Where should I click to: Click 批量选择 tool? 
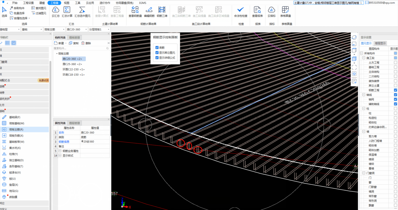pyautogui.click(x=17, y=13)
